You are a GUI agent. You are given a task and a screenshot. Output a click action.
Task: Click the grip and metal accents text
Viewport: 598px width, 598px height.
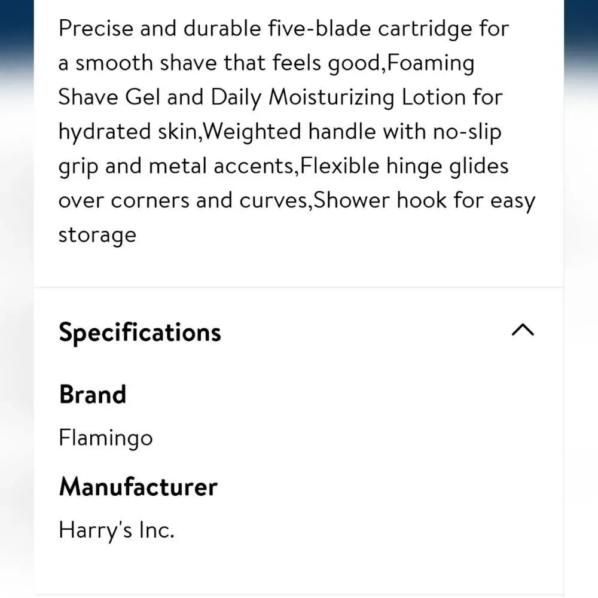click(x=176, y=166)
